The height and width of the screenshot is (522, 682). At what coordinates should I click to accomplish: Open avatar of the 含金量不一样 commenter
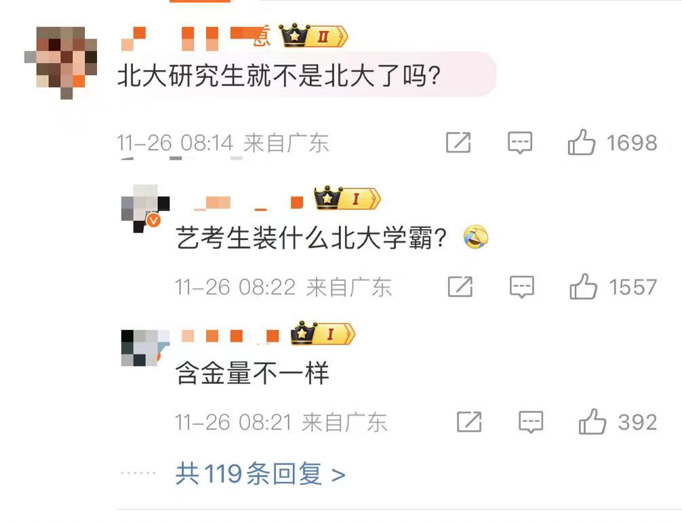click(x=145, y=348)
